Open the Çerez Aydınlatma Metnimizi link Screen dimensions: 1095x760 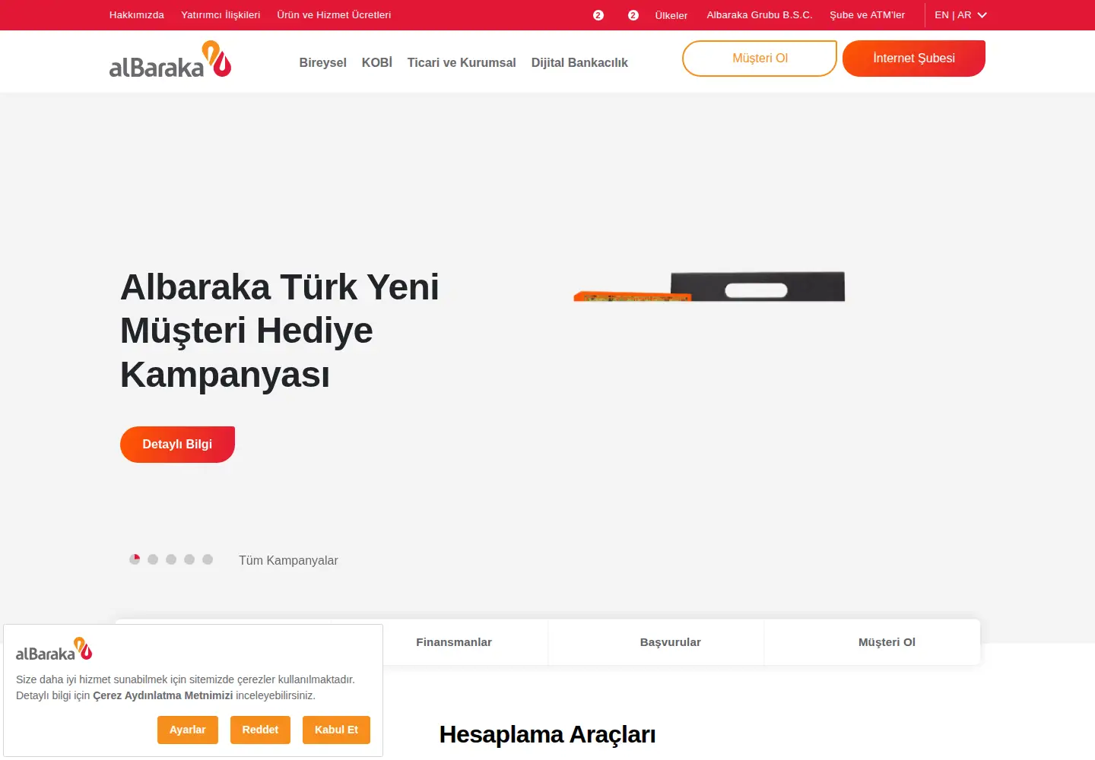click(163, 695)
